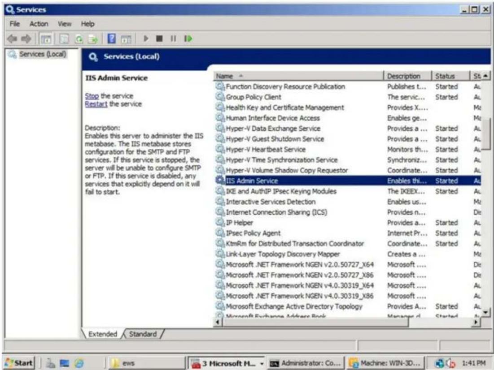Select Link-Layer Topology Discovery Mapper
This screenshot has height=370, width=494.
(348, 254)
